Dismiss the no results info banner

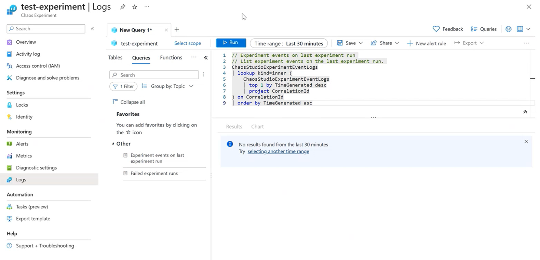pos(526,141)
